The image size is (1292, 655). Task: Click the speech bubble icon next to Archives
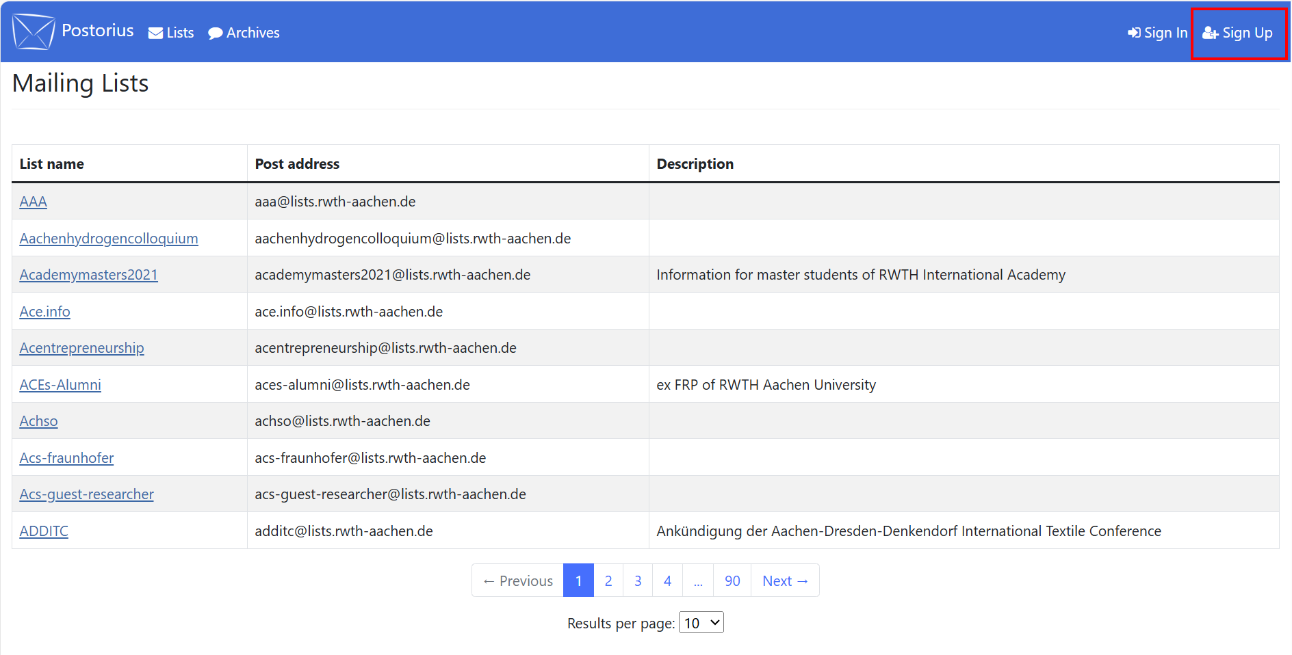tap(215, 32)
